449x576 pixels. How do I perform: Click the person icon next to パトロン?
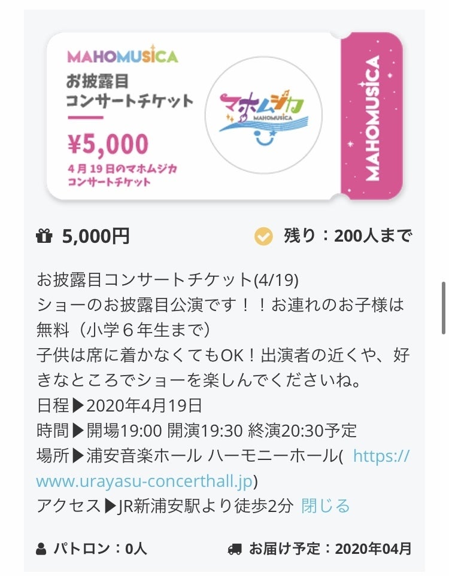[x=41, y=548]
